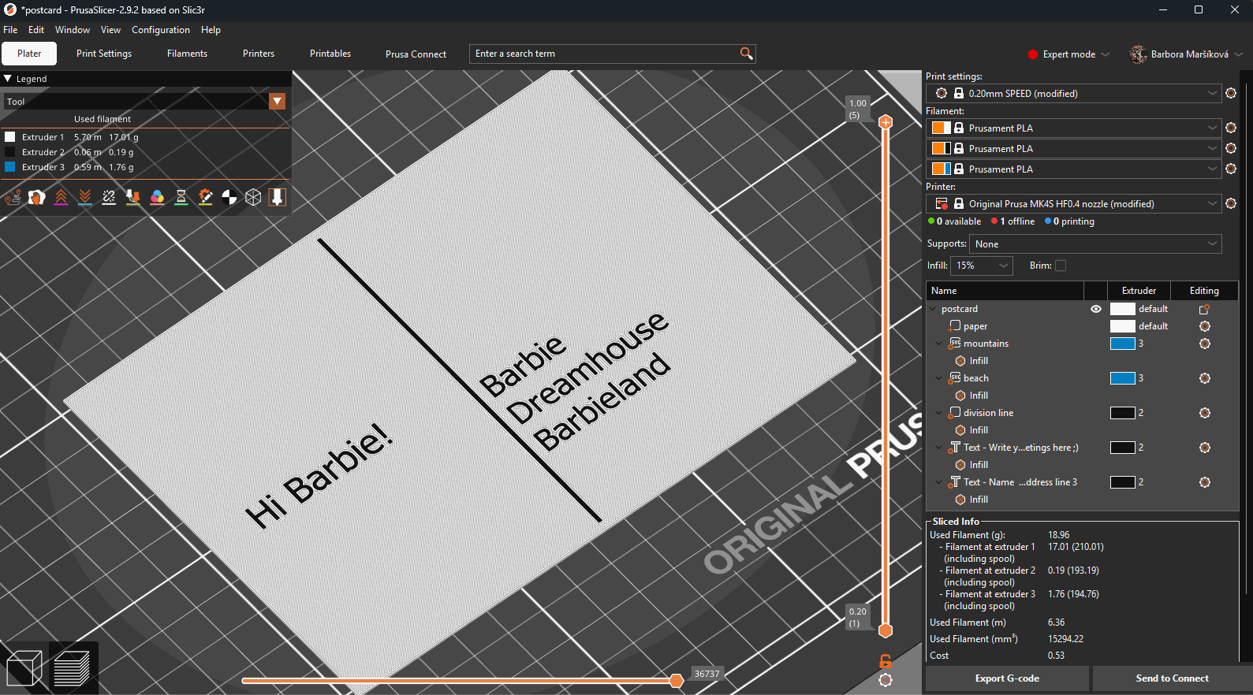Toggle the hourglass pauses icon in legend
The width and height of the screenshot is (1253, 695).
point(181,197)
